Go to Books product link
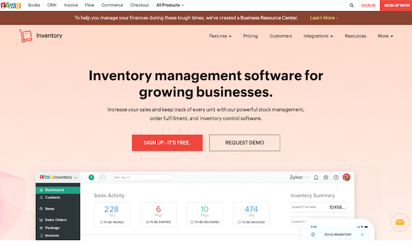 click(34, 5)
